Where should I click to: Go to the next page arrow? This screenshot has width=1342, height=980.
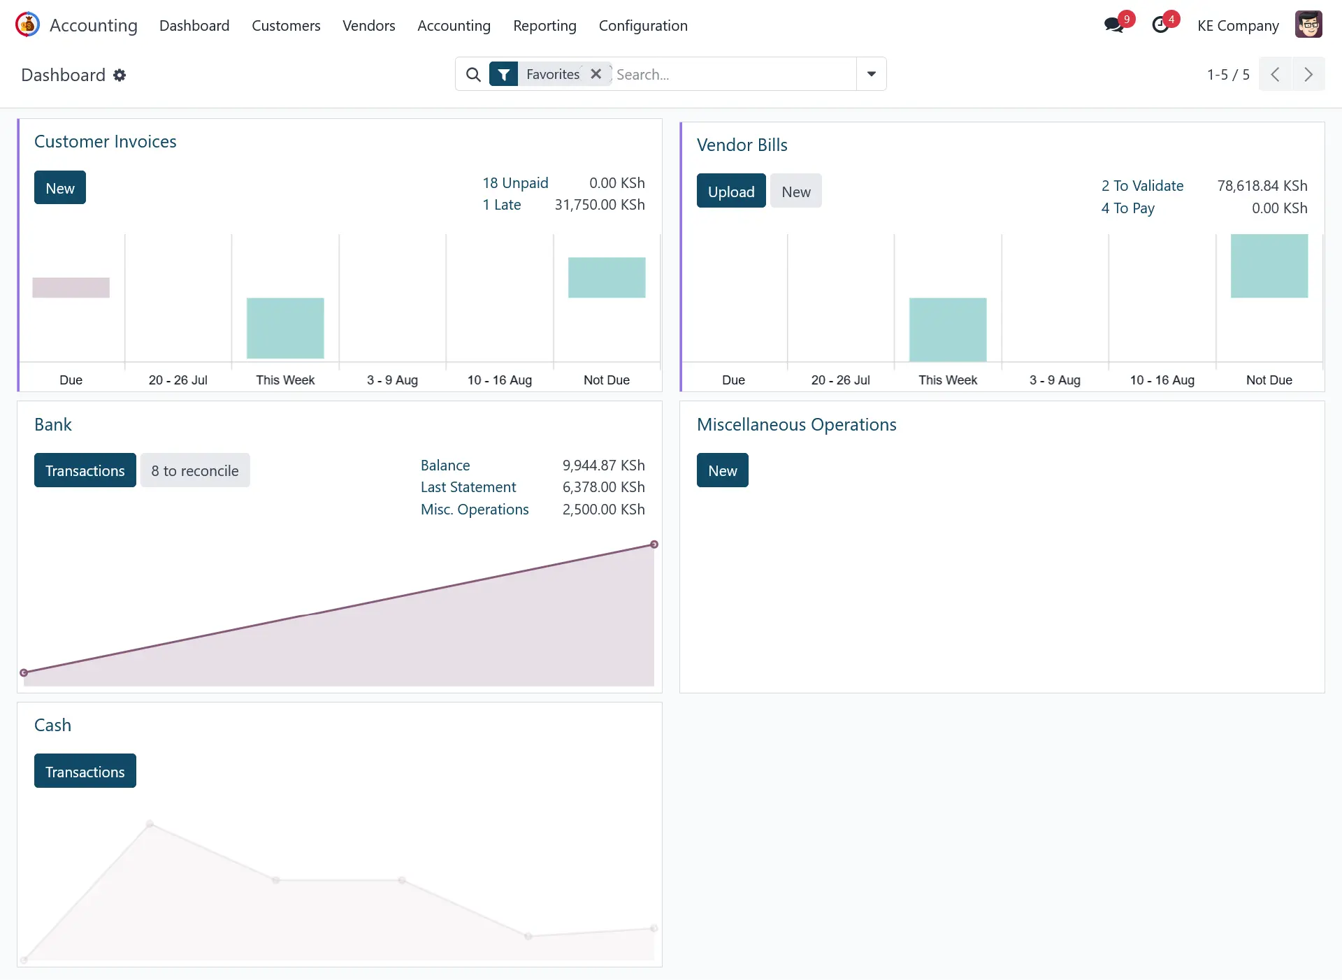click(x=1308, y=74)
